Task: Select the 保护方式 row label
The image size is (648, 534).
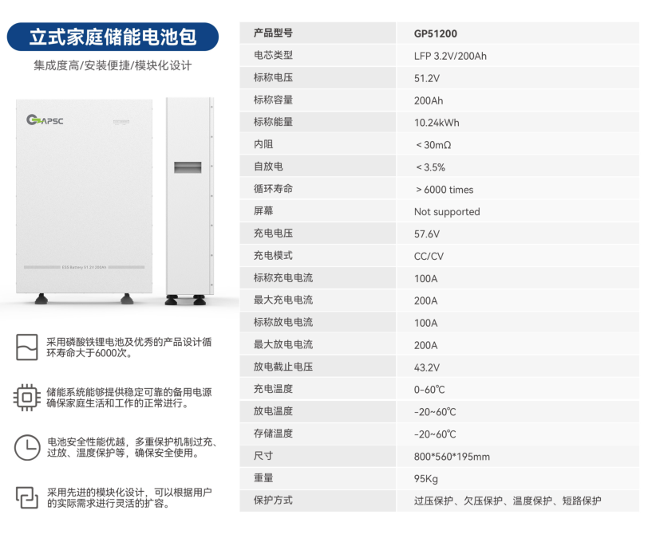Action: (273, 501)
